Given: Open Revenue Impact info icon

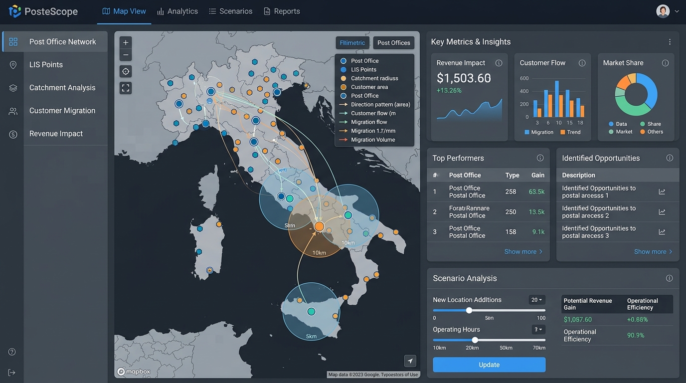Looking at the screenshot, I should [499, 63].
